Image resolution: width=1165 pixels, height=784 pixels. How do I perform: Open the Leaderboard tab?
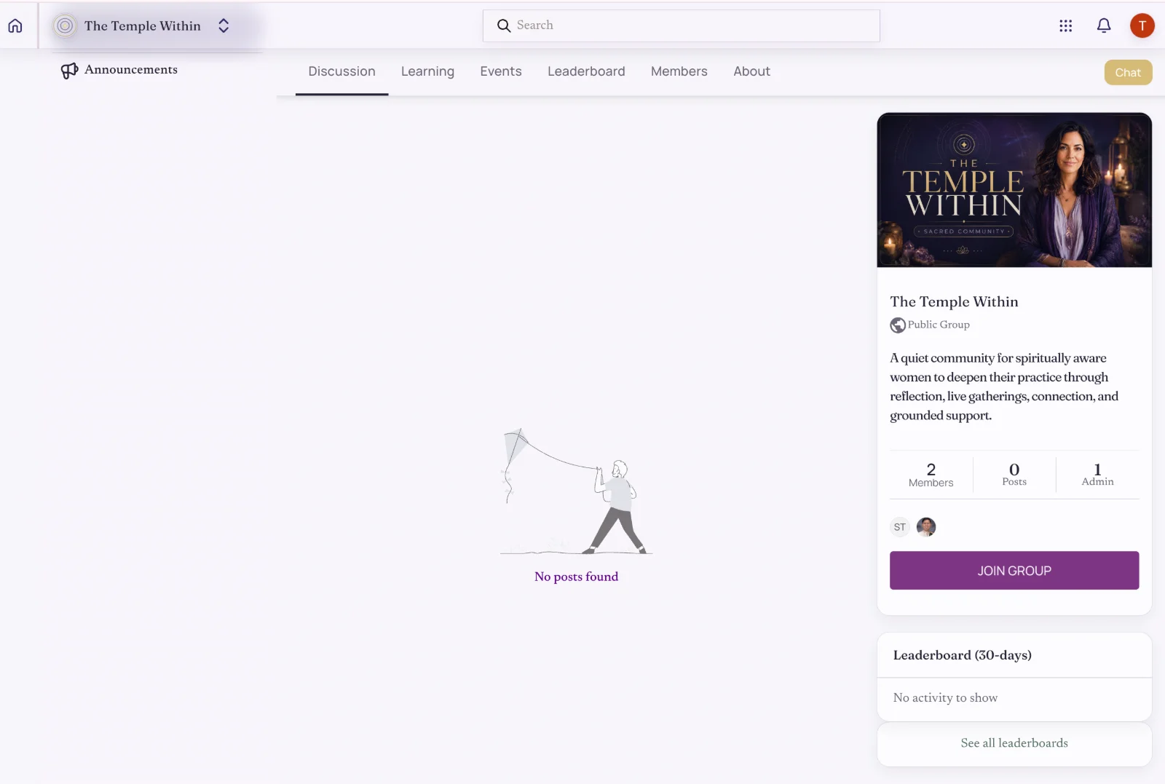coord(586,71)
